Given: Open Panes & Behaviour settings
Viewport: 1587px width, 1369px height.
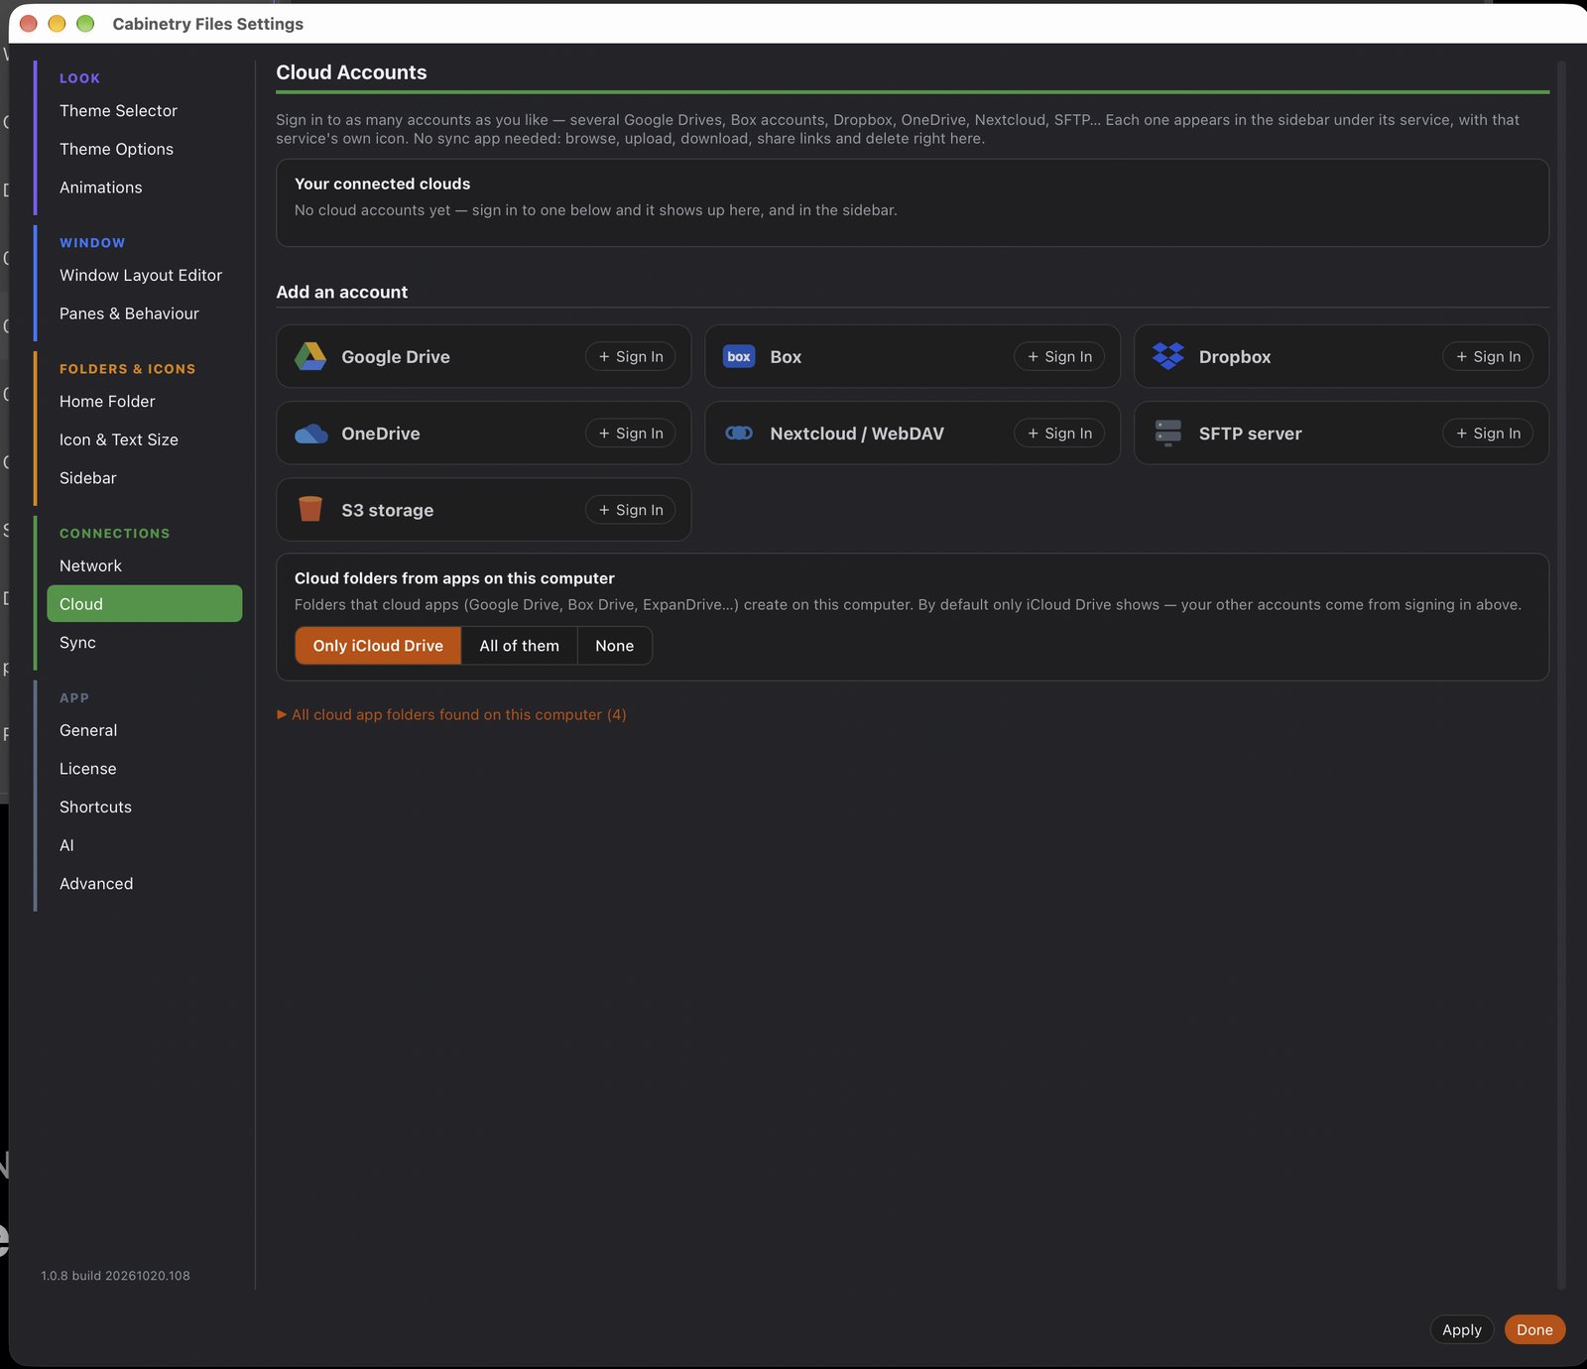Looking at the screenshot, I should [x=145, y=313].
